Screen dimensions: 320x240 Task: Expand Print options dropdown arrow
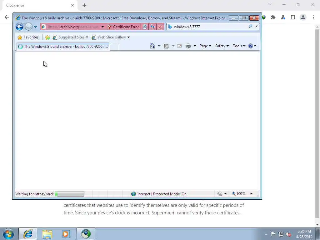(x=195, y=46)
